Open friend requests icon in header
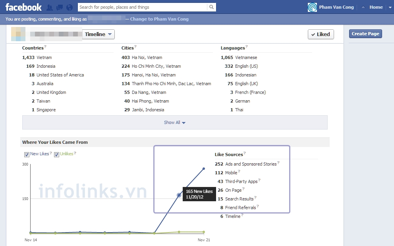This screenshot has height=246, width=394. tap(50, 8)
